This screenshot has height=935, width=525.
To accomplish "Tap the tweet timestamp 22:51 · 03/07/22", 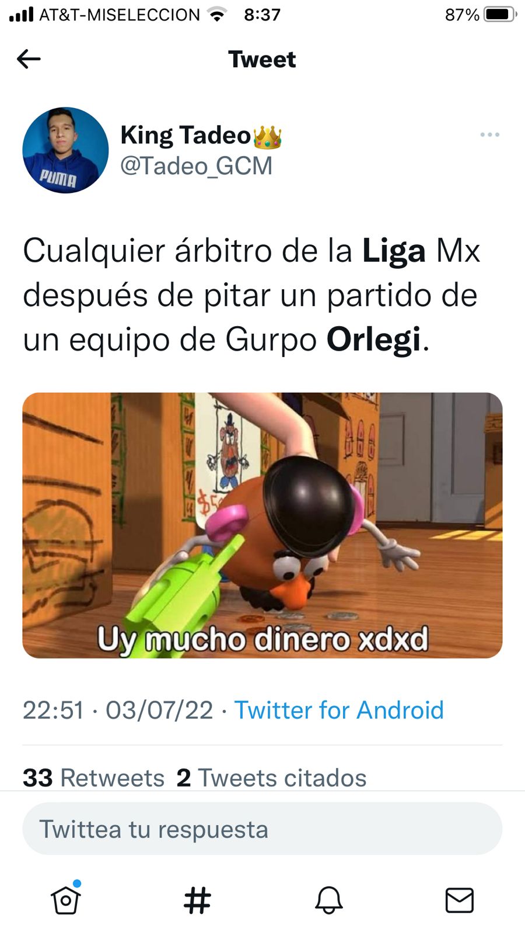I will pos(118,711).
